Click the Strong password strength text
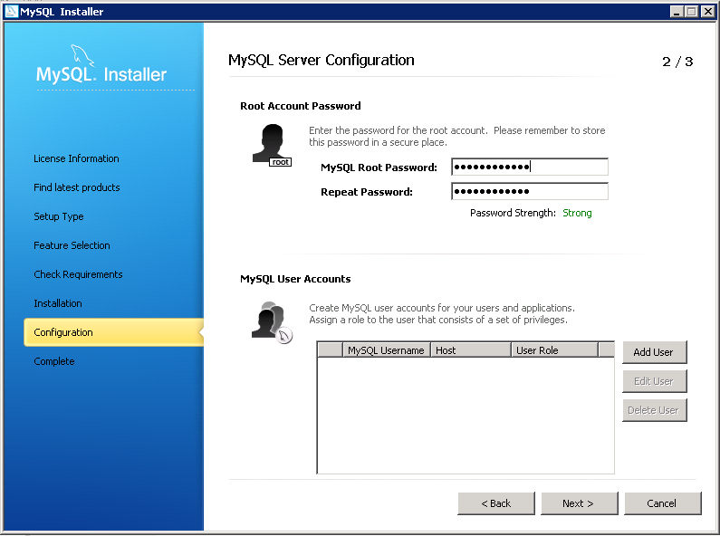Viewport: 720px width, 536px height. click(x=577, y=213)
